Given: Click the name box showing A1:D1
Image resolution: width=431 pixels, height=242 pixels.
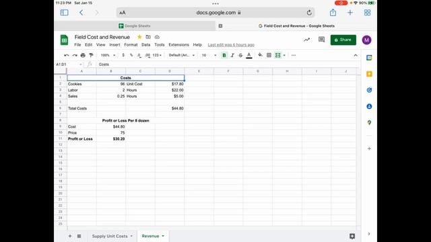Looking at the screenshot, I should [x=69, y=65].
